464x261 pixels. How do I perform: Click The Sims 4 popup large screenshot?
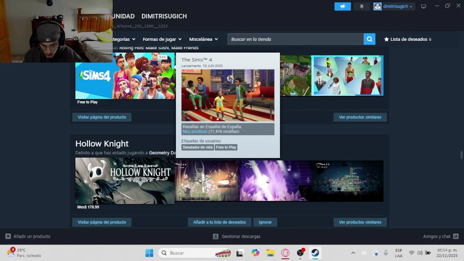tap(228, 95)
